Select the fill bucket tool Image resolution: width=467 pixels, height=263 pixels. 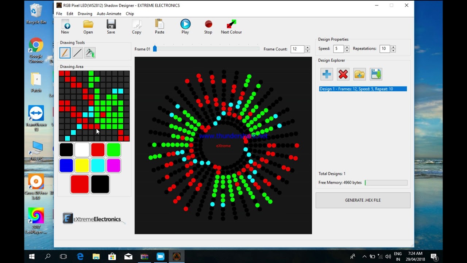tap(90, 53)
